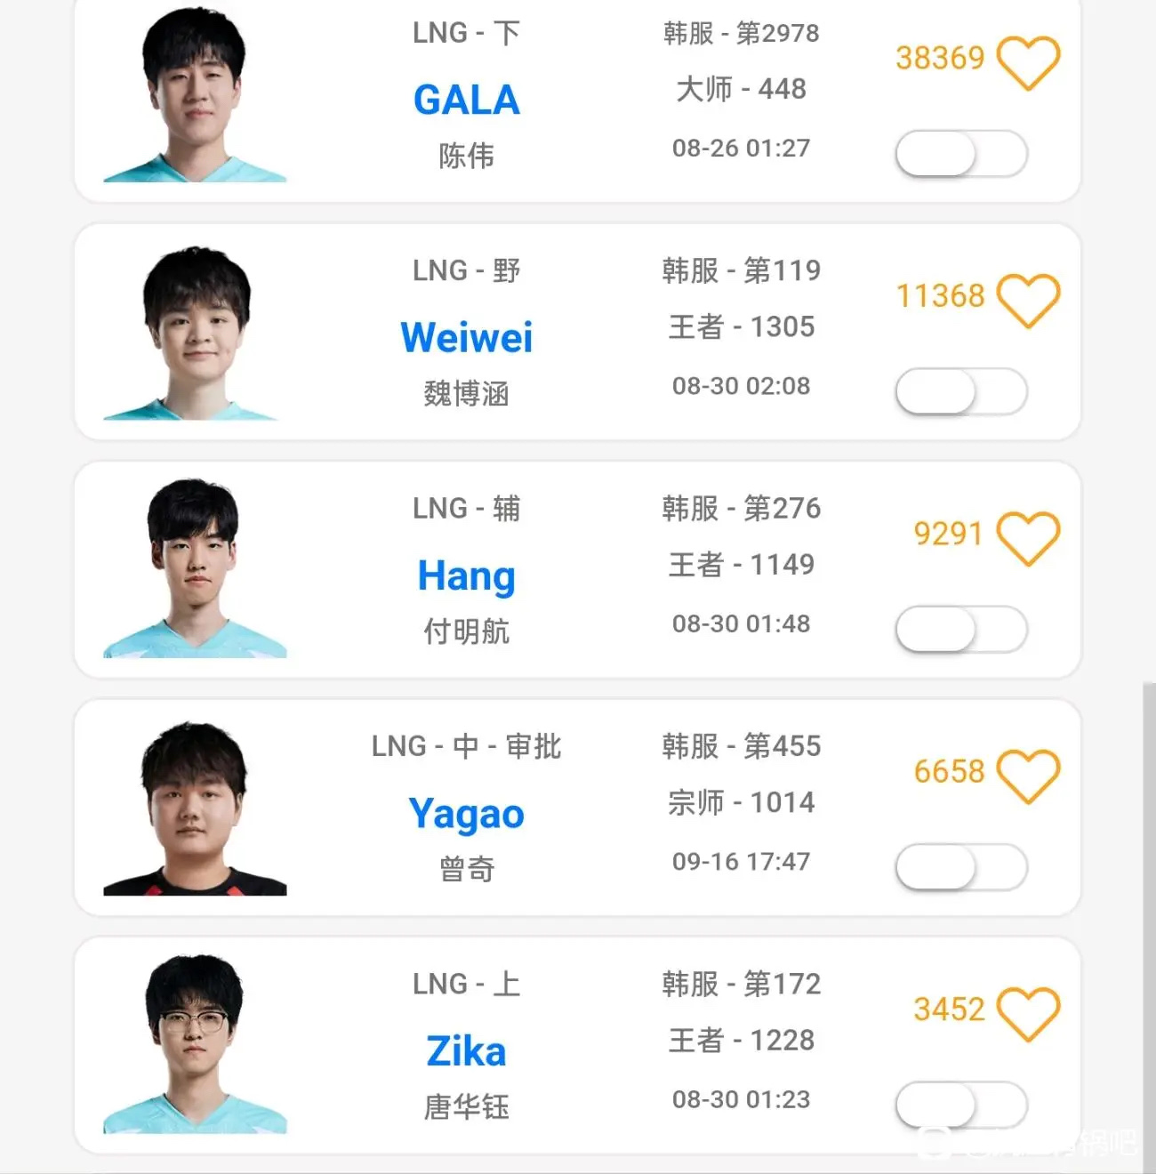Screen dimensions: 1156x1174
Task: Click Zika's portrait wearing glasses
Action: click(x=195, y=1045)
